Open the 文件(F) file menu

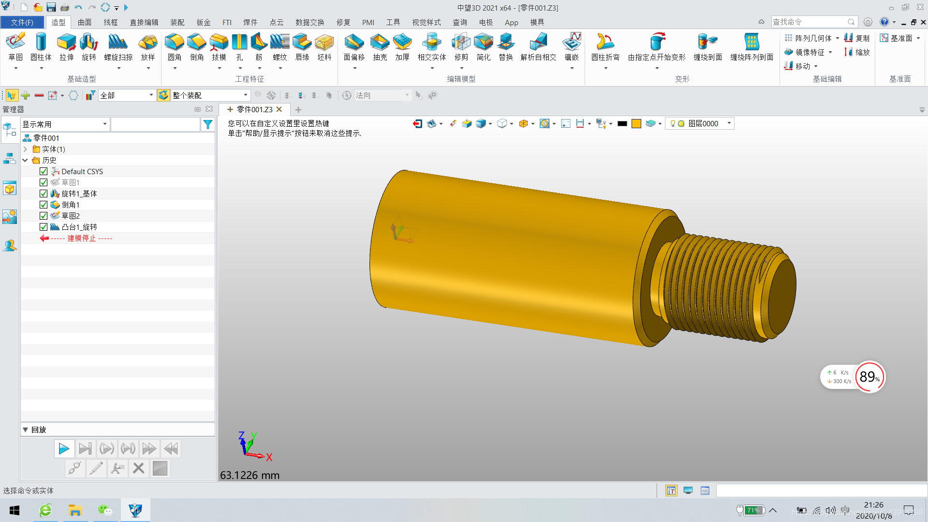click(x=22, y=22)
